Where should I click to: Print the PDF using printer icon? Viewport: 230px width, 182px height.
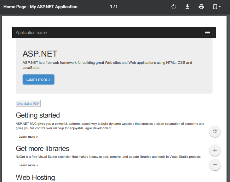point(201,7)
